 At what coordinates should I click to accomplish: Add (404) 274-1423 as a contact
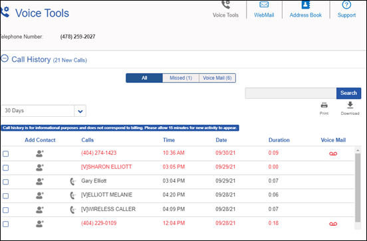40,153
